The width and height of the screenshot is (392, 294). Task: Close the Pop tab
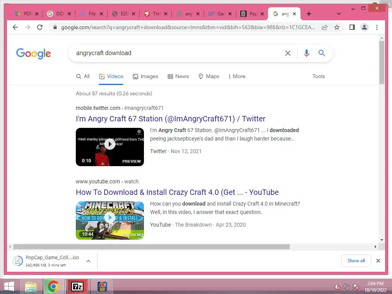262,14
